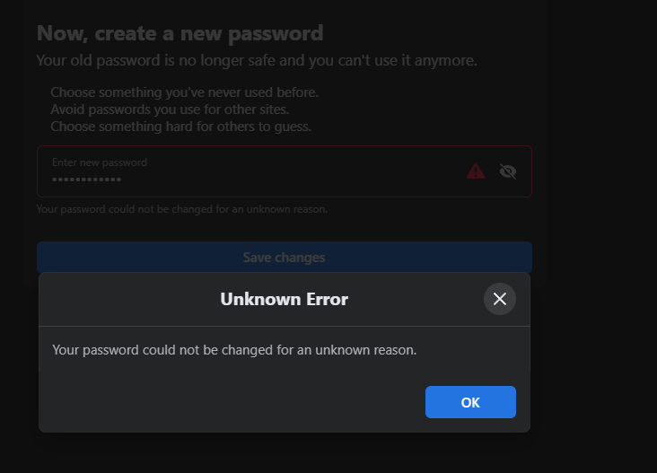Screen dimensions: 657x473
Task: Click the small error text below the password field
Action: (x=182, y=209)
